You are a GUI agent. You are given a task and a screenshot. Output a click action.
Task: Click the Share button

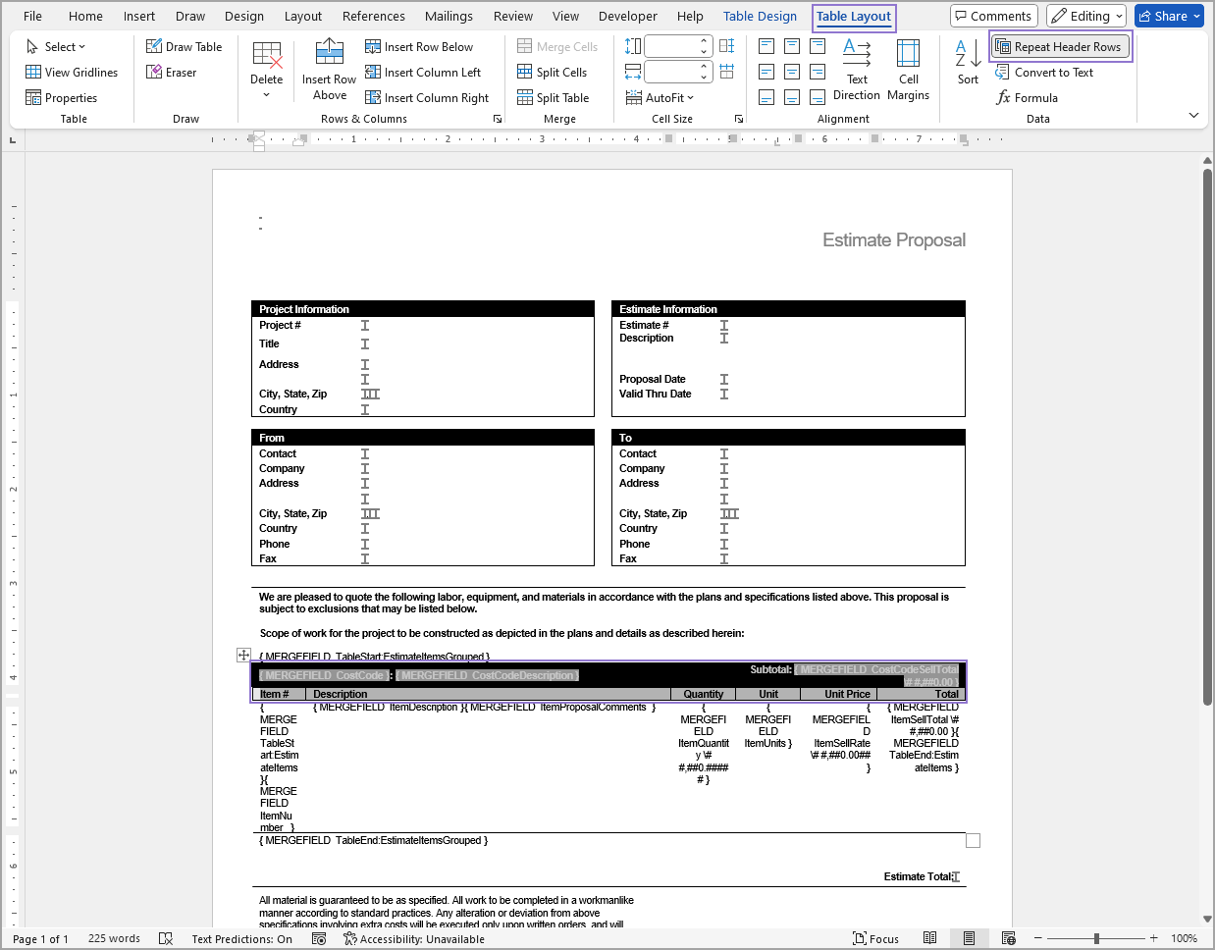click(x=1169, y=16)
